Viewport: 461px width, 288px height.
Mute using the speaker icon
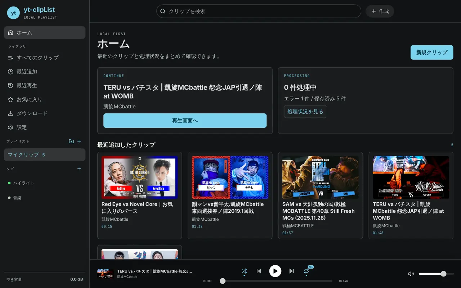411,274
